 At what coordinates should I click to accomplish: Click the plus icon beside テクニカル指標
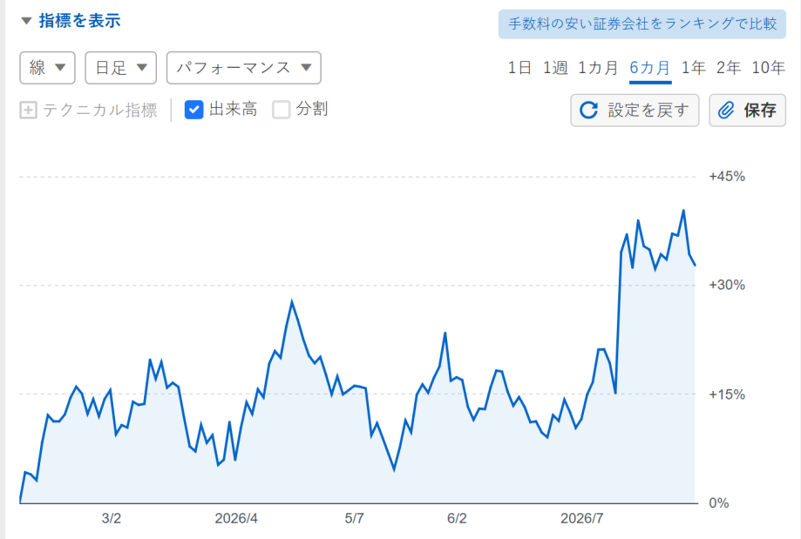pos(28,110)
